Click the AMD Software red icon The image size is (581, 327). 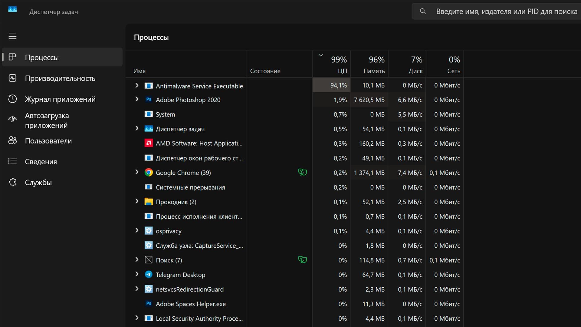click(x=149, y=143)
